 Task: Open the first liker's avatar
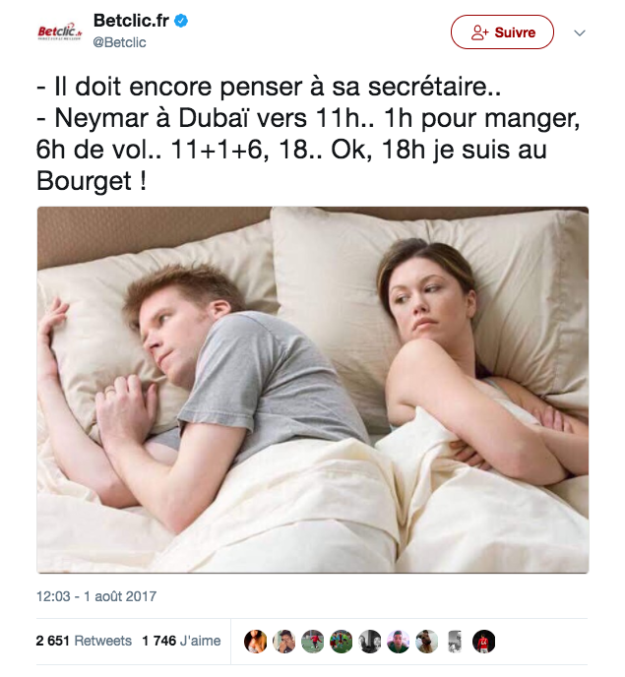[x=256, y=642]
